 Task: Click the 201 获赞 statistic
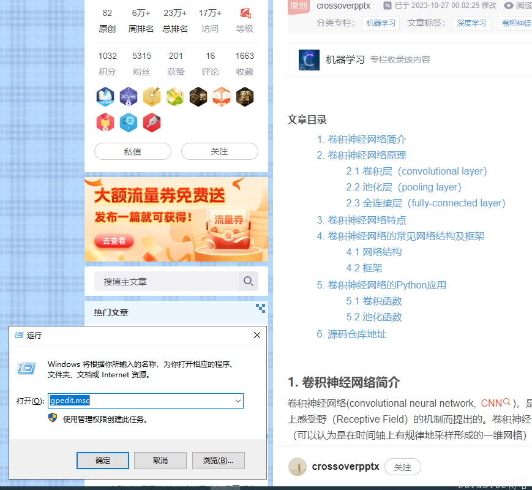tap(176, 64)
